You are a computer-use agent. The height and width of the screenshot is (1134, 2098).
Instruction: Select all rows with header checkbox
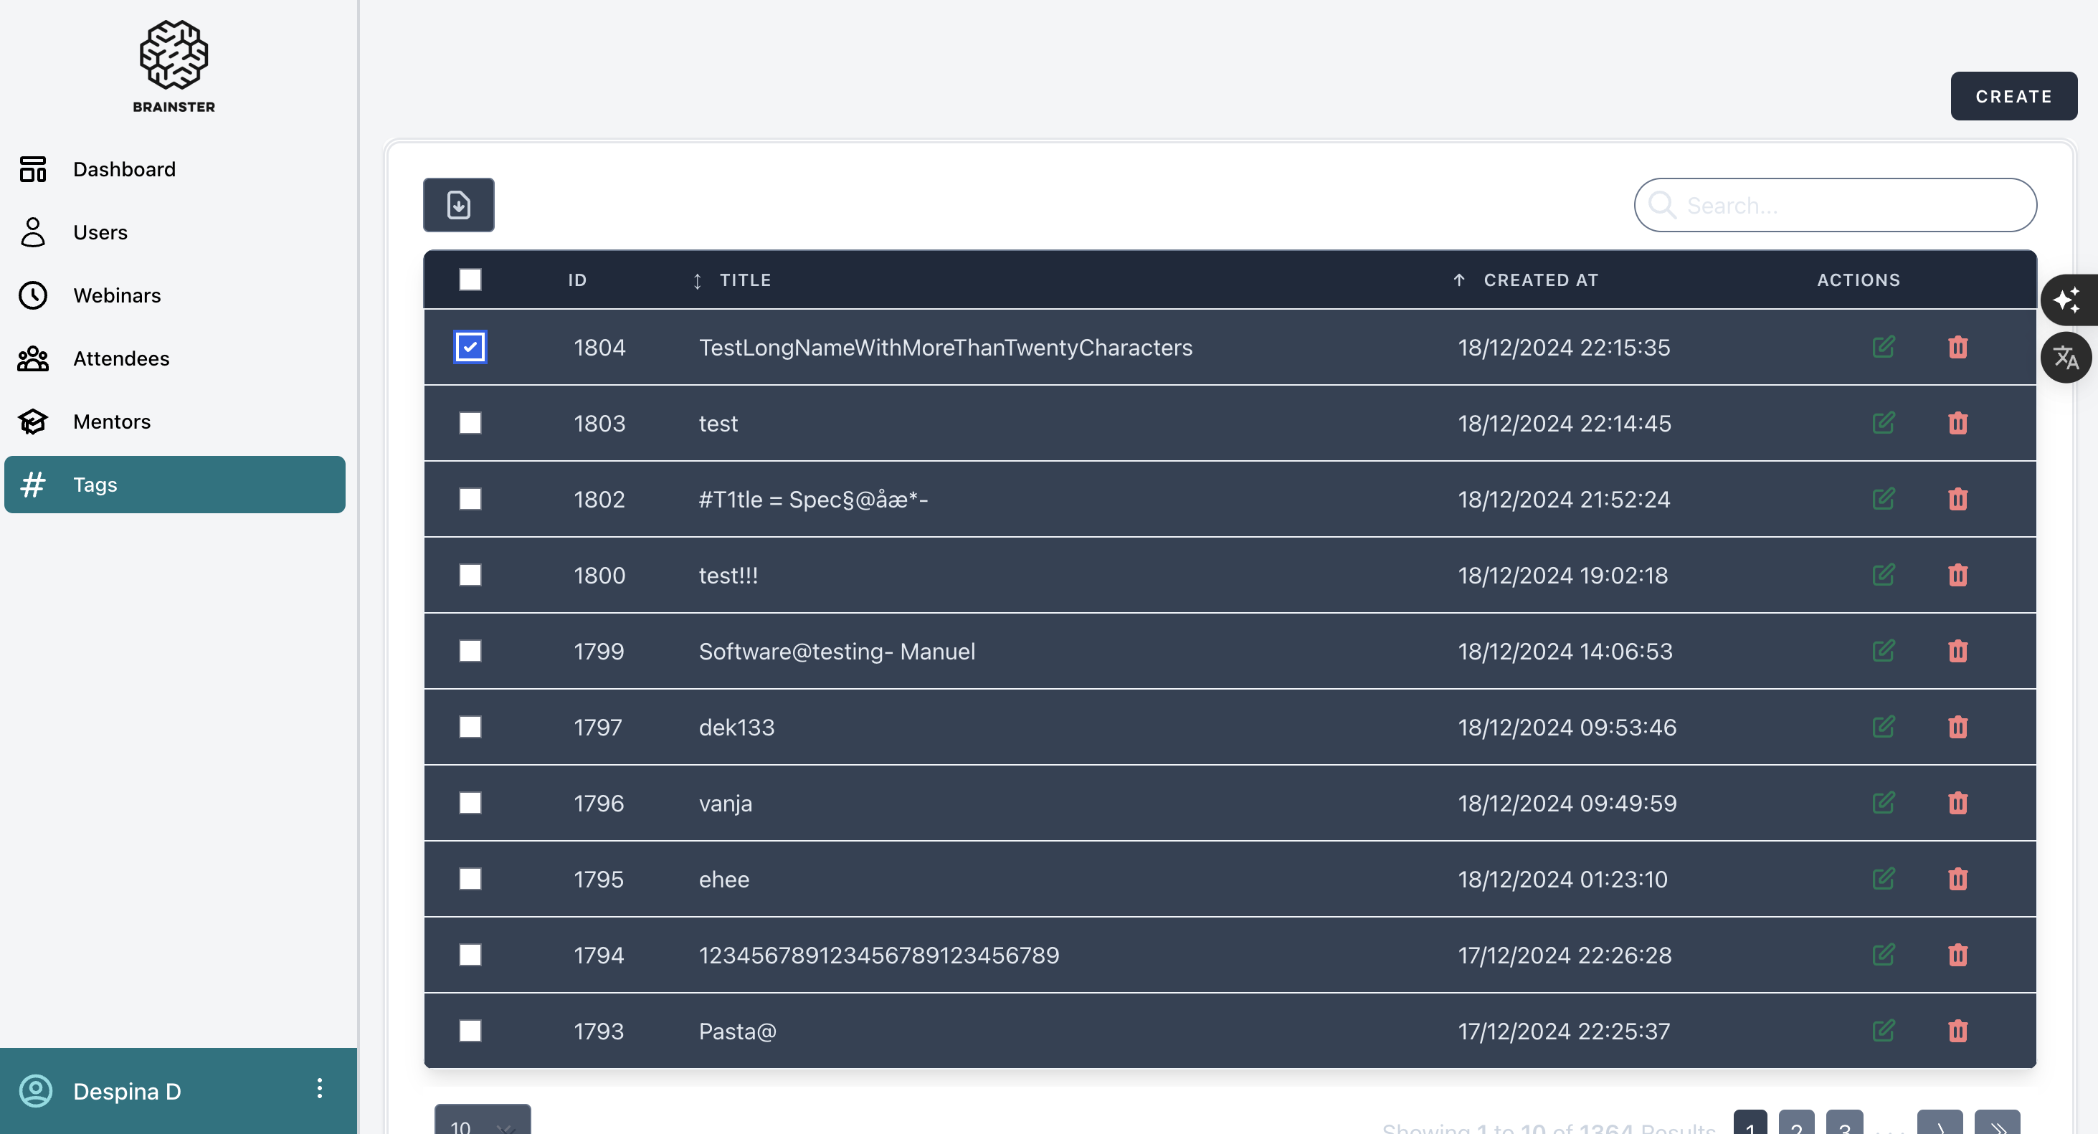pos(470,280)
